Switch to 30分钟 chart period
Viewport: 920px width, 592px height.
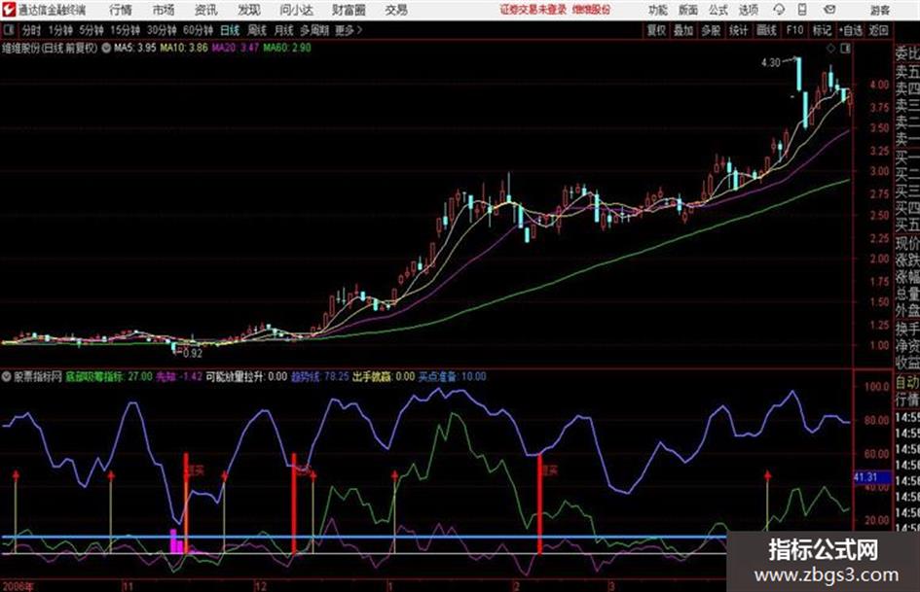coord(162,30)
